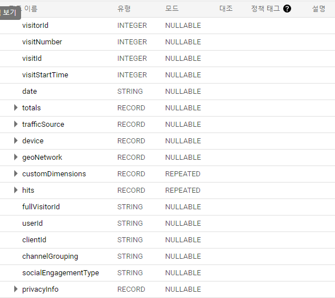Click the 보기 tooltip label

coord(10,13)
